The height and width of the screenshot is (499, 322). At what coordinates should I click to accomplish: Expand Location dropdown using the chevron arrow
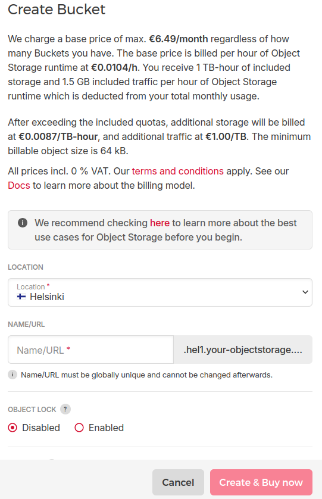[x=305, y=292]
